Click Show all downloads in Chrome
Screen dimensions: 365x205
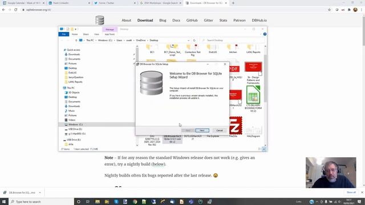point(351,192)
